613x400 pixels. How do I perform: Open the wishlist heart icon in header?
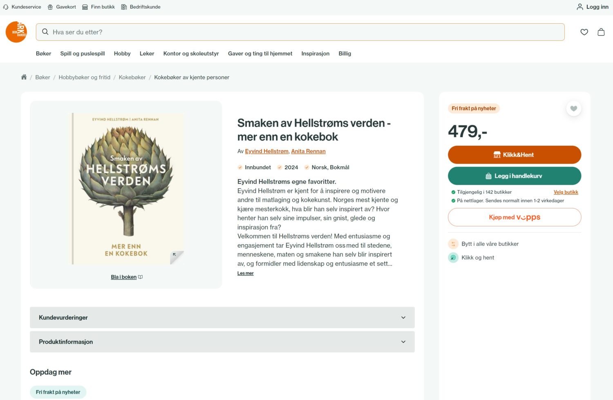point(584,32)
